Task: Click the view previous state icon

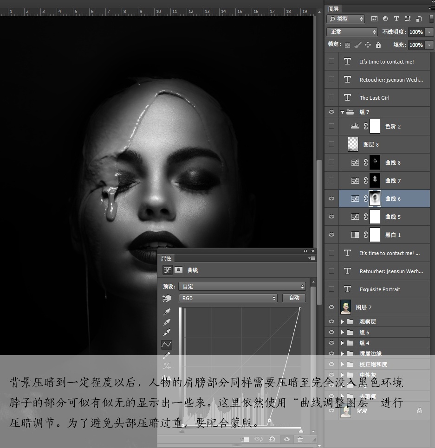Action: (259, 439)
